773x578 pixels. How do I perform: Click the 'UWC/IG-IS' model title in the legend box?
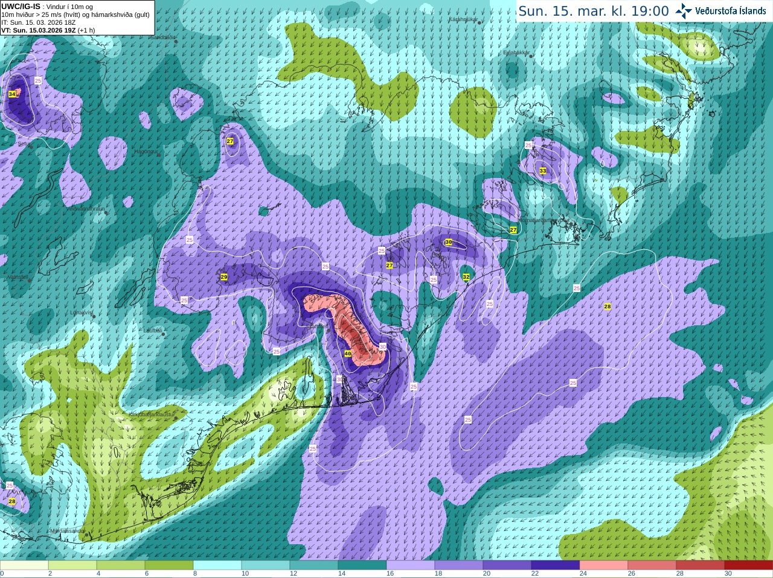(x=21, y=7)
